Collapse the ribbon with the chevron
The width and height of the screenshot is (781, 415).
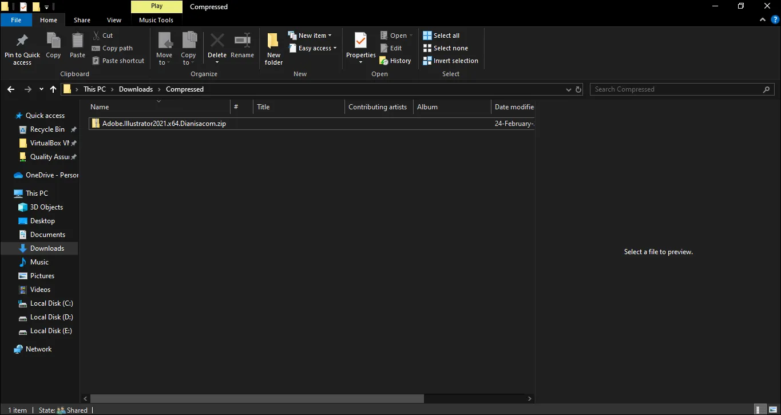[763, 20]
